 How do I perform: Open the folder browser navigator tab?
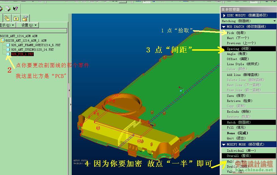coord(7,18)
